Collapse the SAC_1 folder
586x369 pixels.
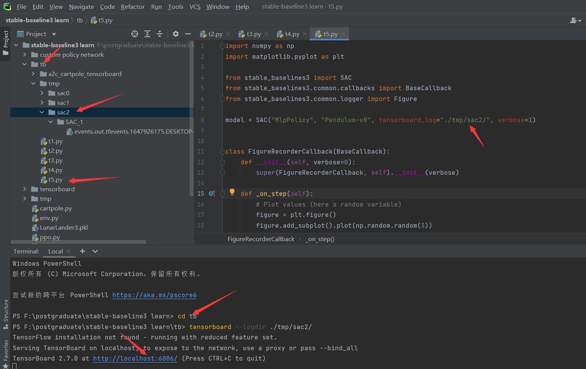[51, 122]
